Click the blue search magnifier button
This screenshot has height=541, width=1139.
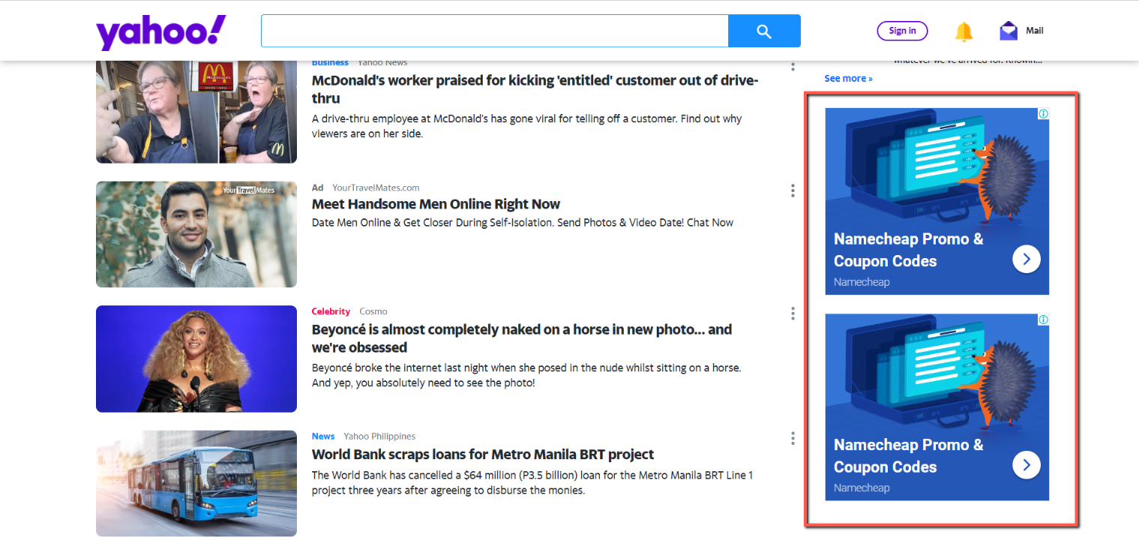764,31
